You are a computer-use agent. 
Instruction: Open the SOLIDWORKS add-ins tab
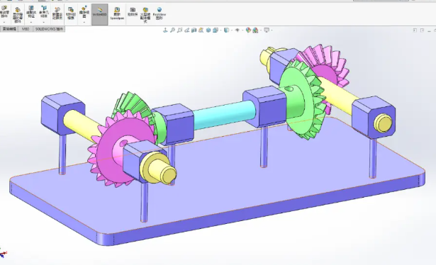[49, 29]
